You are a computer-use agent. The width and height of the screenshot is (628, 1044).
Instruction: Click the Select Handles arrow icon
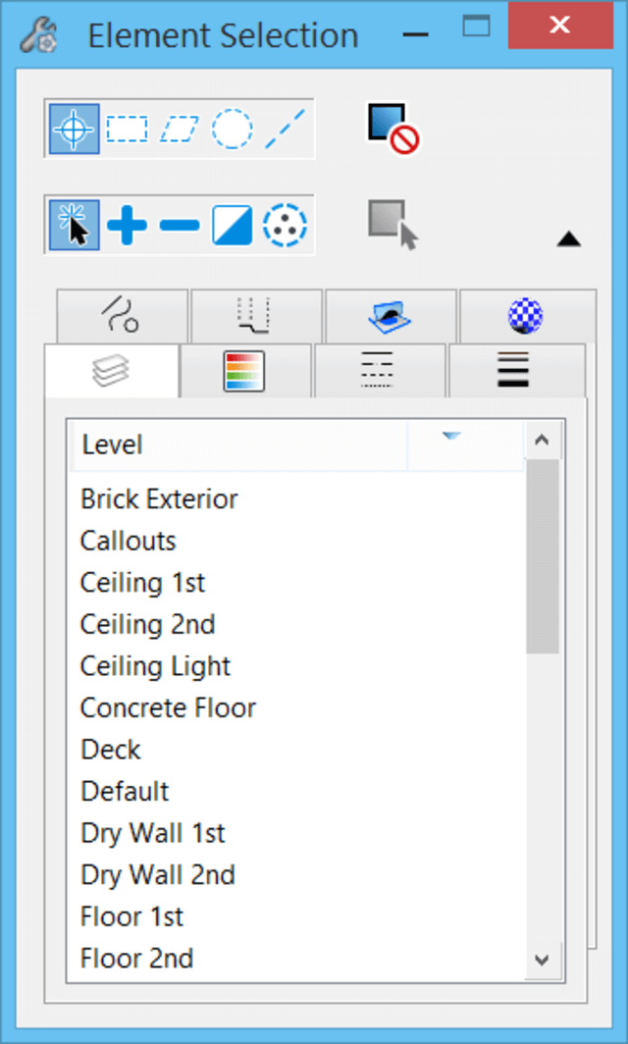coord(392,225)
